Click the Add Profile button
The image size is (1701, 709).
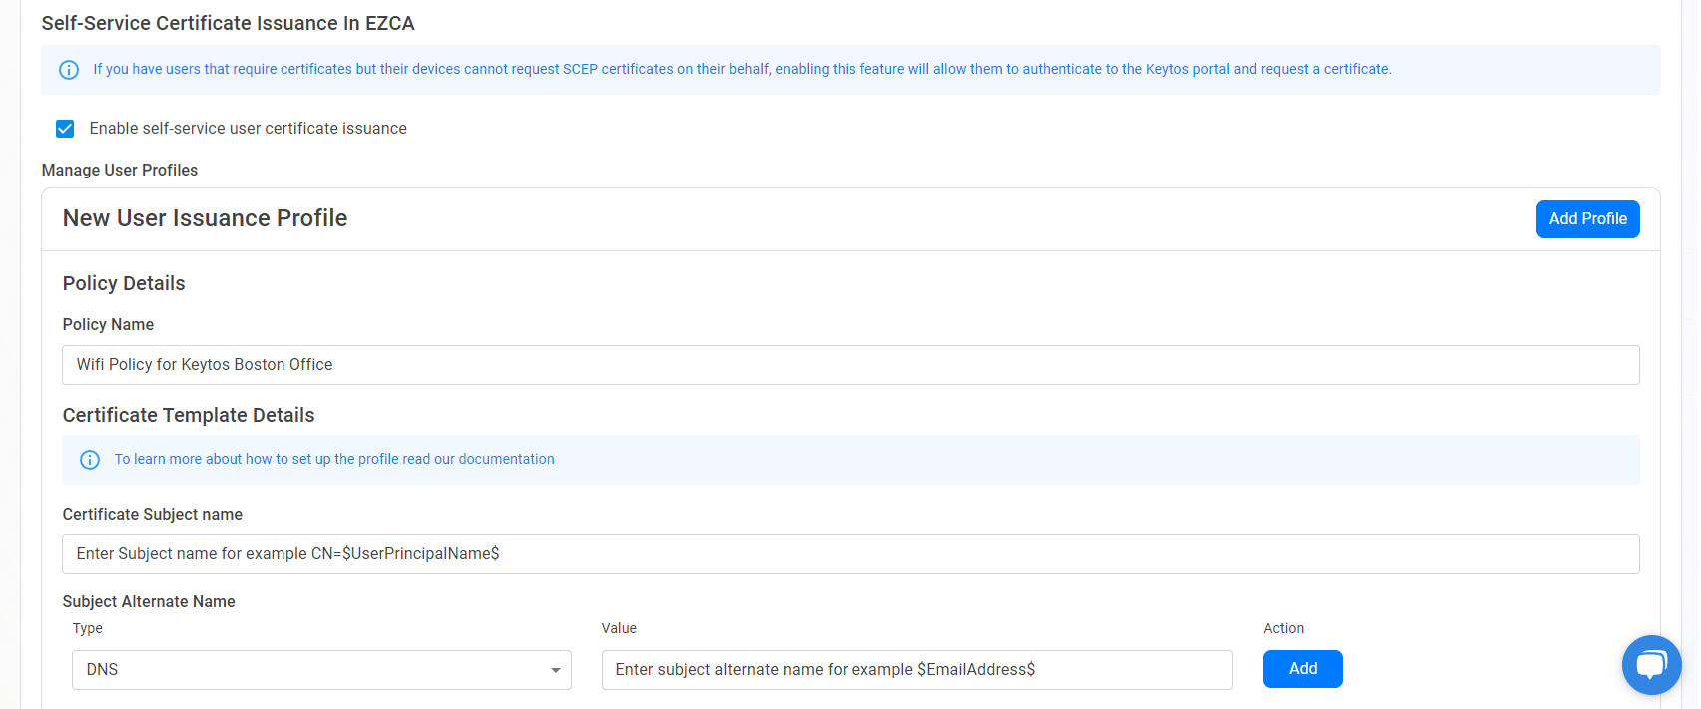1587,218
